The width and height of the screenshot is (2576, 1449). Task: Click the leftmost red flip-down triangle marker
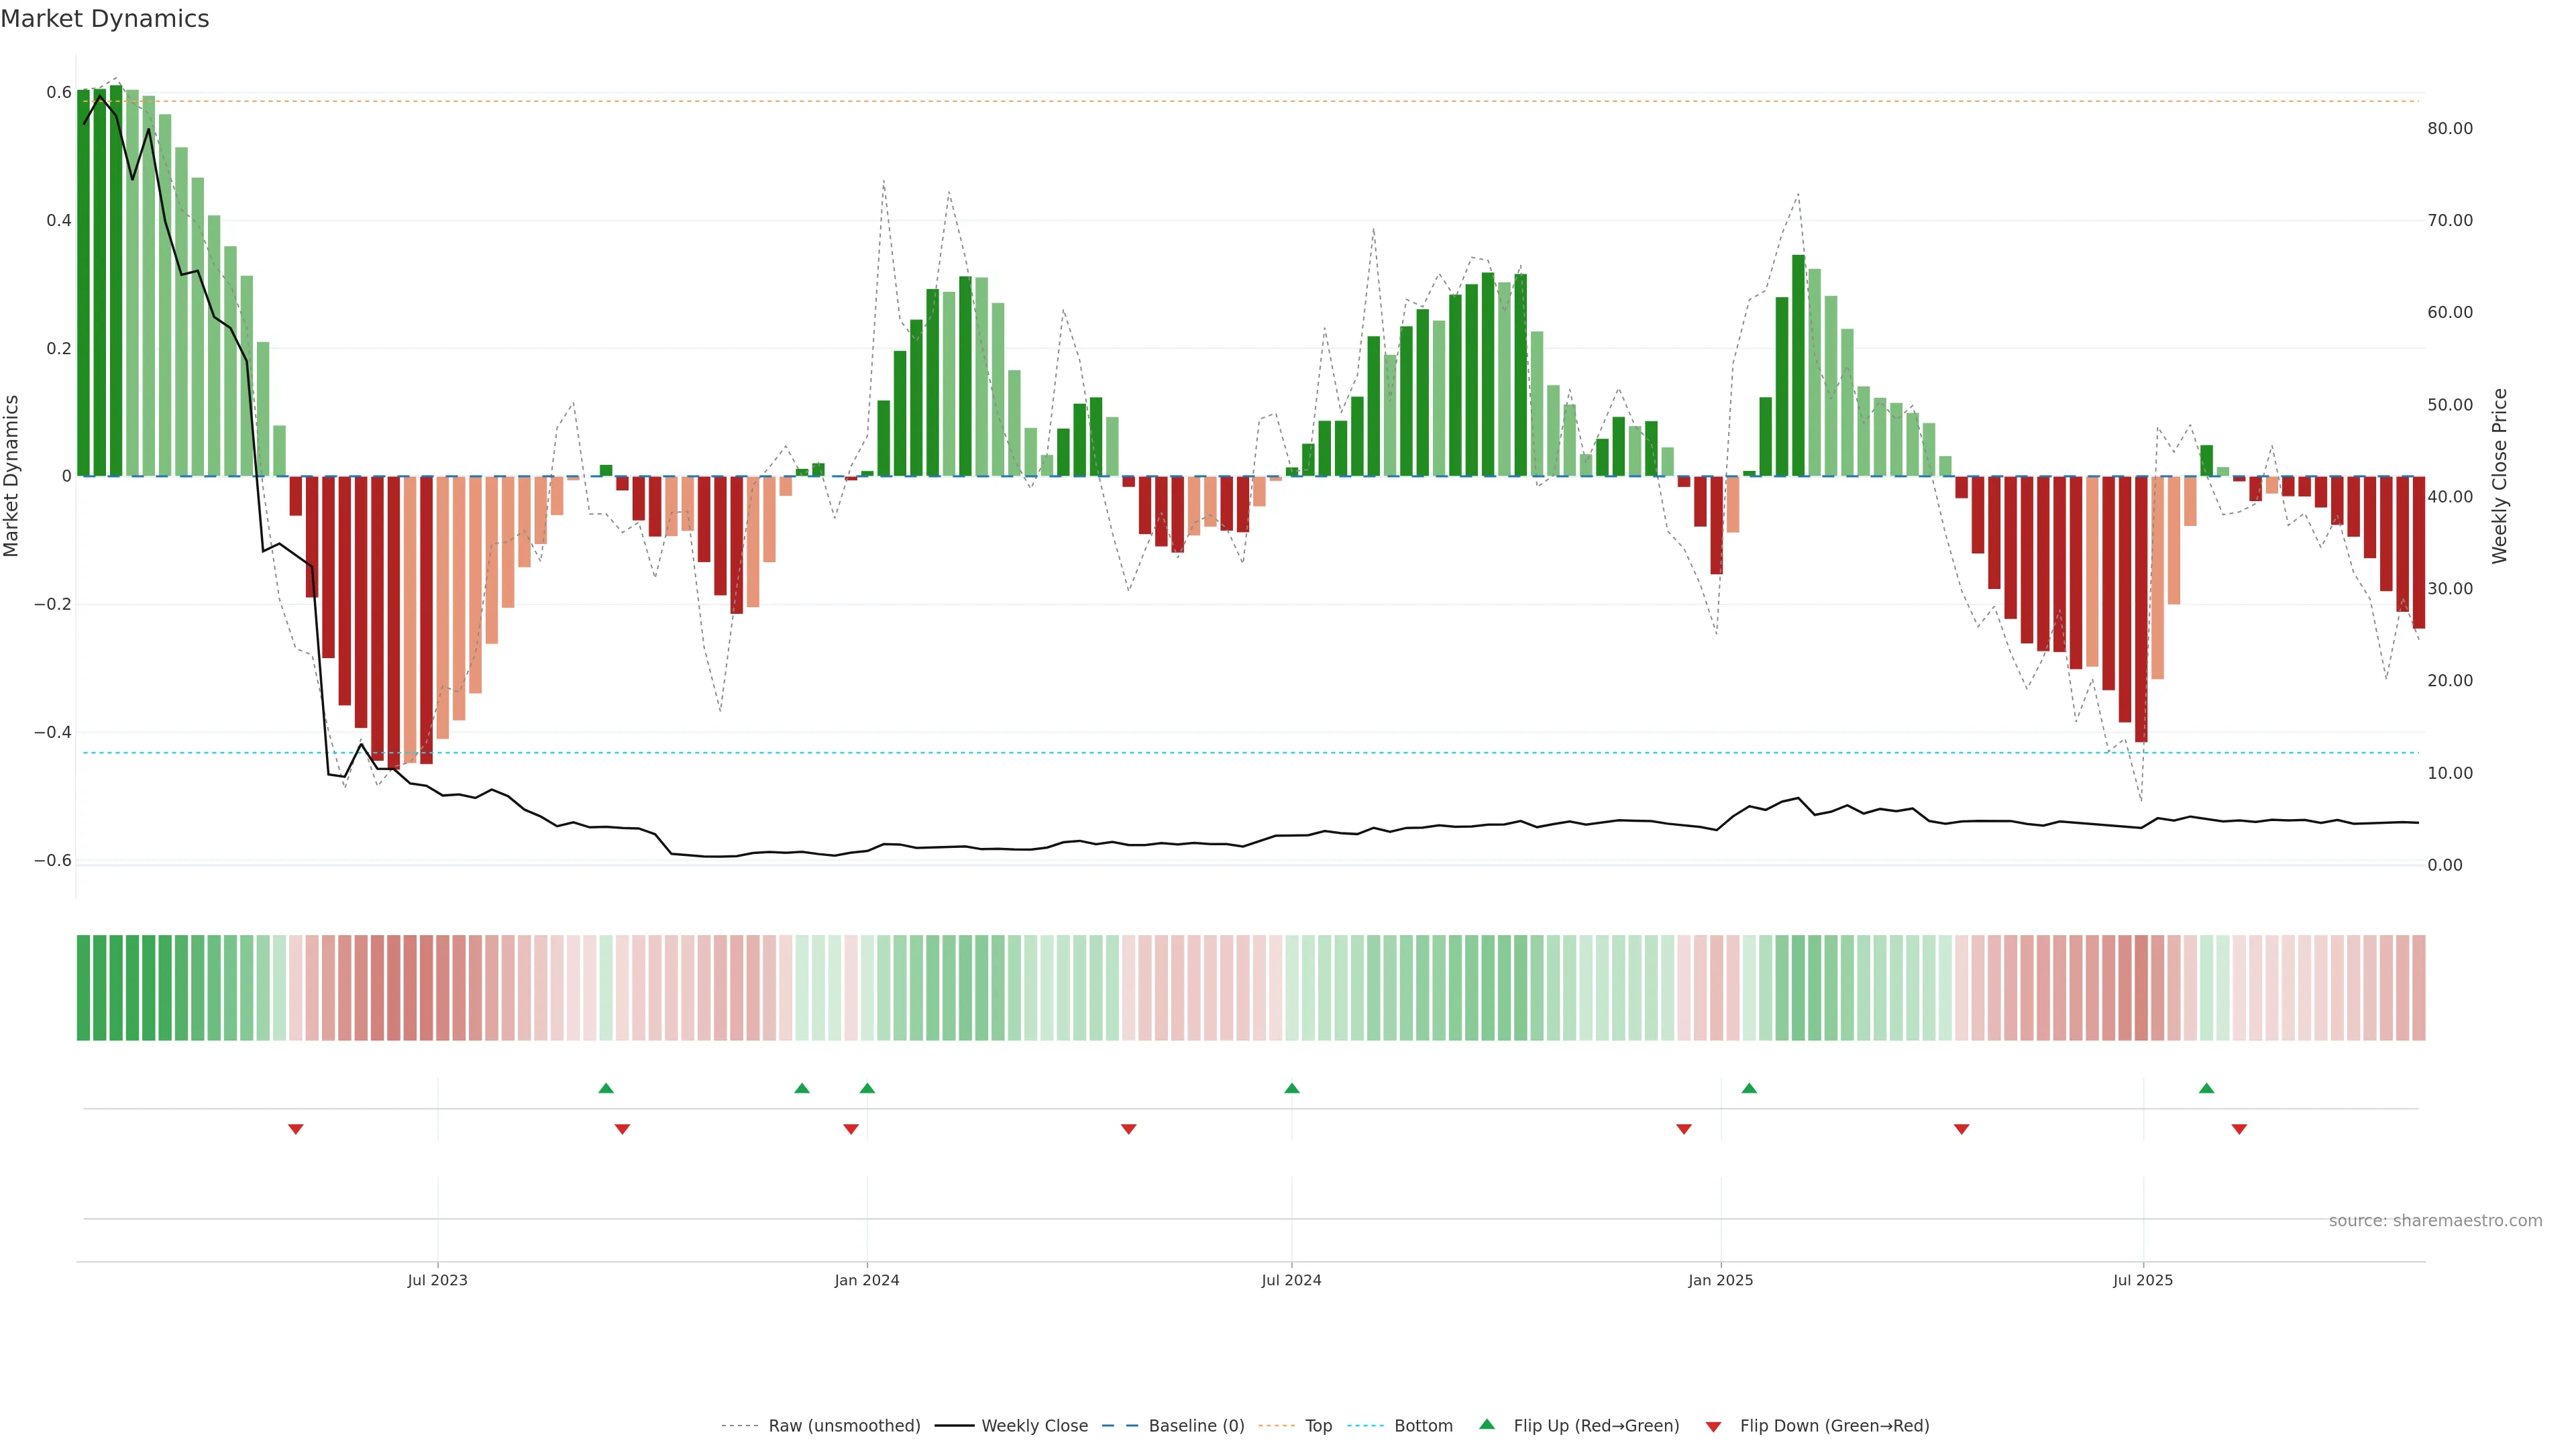296,1129
